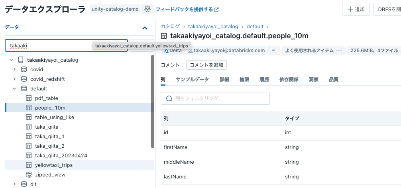Click the table icon beside the page title
The height and width of the screenshot is (188, 401).
(164, 36)
